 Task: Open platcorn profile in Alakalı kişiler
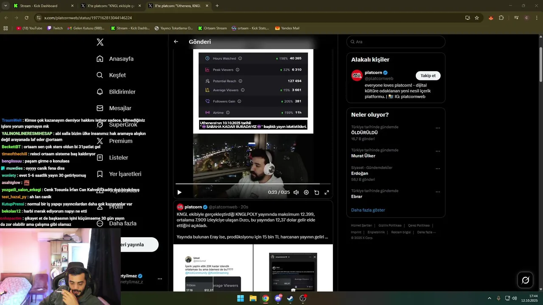(x=373, y=72)
